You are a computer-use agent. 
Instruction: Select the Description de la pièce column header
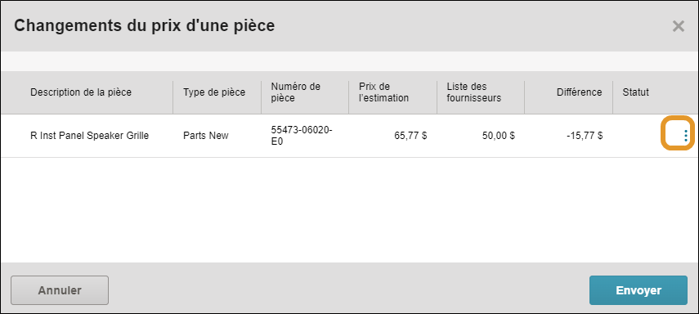coord(81,92)
